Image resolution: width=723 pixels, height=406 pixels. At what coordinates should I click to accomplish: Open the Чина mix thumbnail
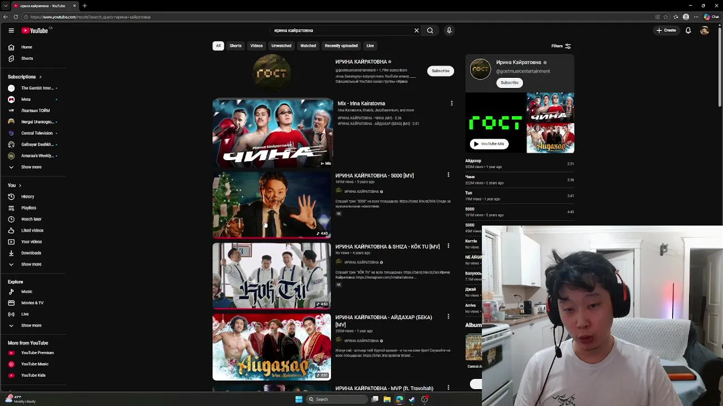(273, 133)
